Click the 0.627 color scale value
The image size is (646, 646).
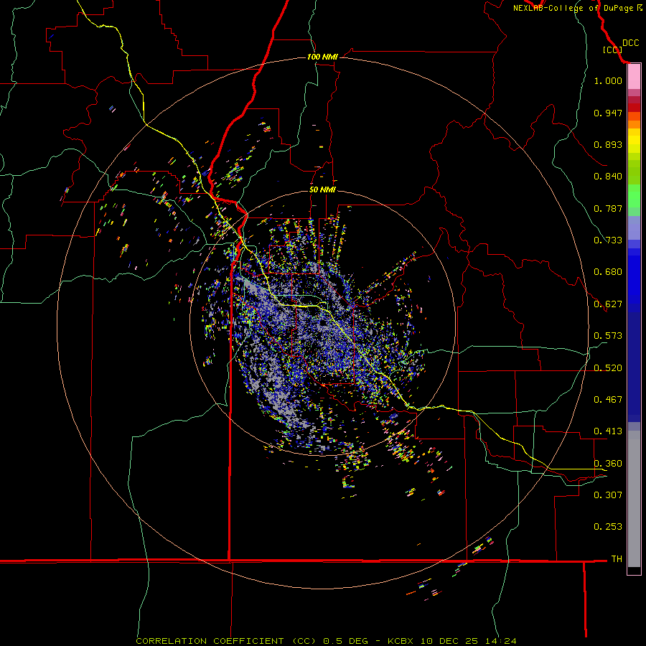coord(608,304)
